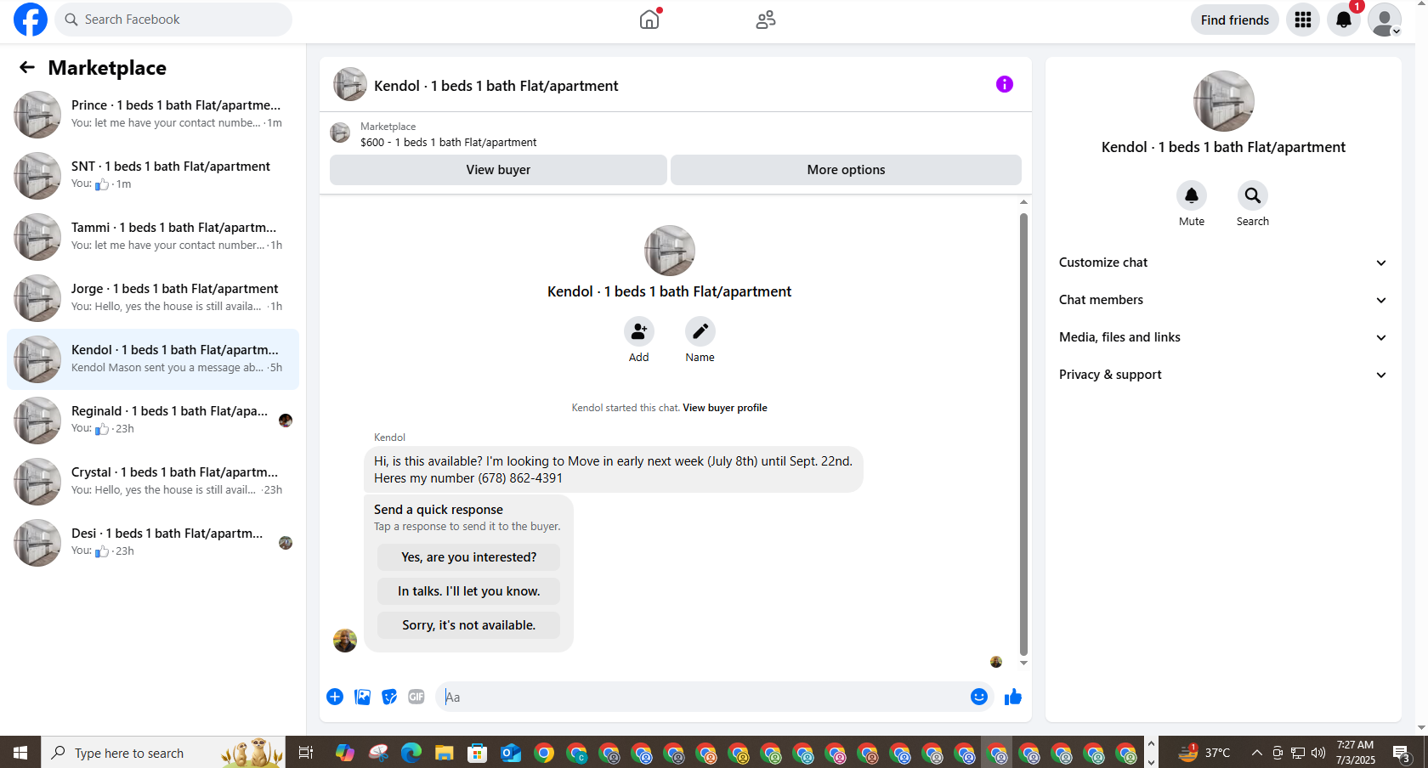Expand Media, files and links section
1428x768 pixels.
1223,337
